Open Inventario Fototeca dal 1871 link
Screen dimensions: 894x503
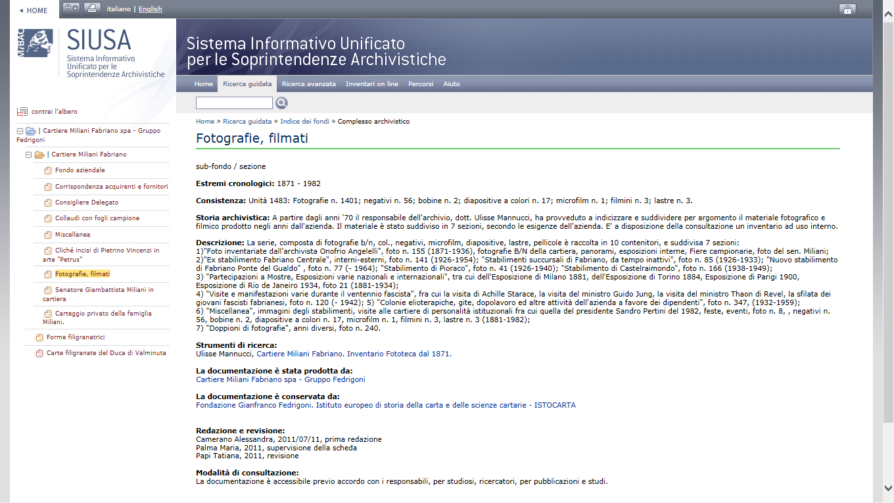(x=354, y=354)
